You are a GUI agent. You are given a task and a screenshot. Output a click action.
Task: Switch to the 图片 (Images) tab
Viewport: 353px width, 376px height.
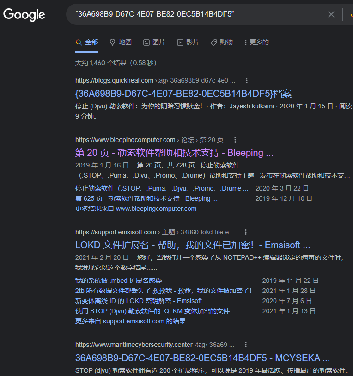(154, 42)
